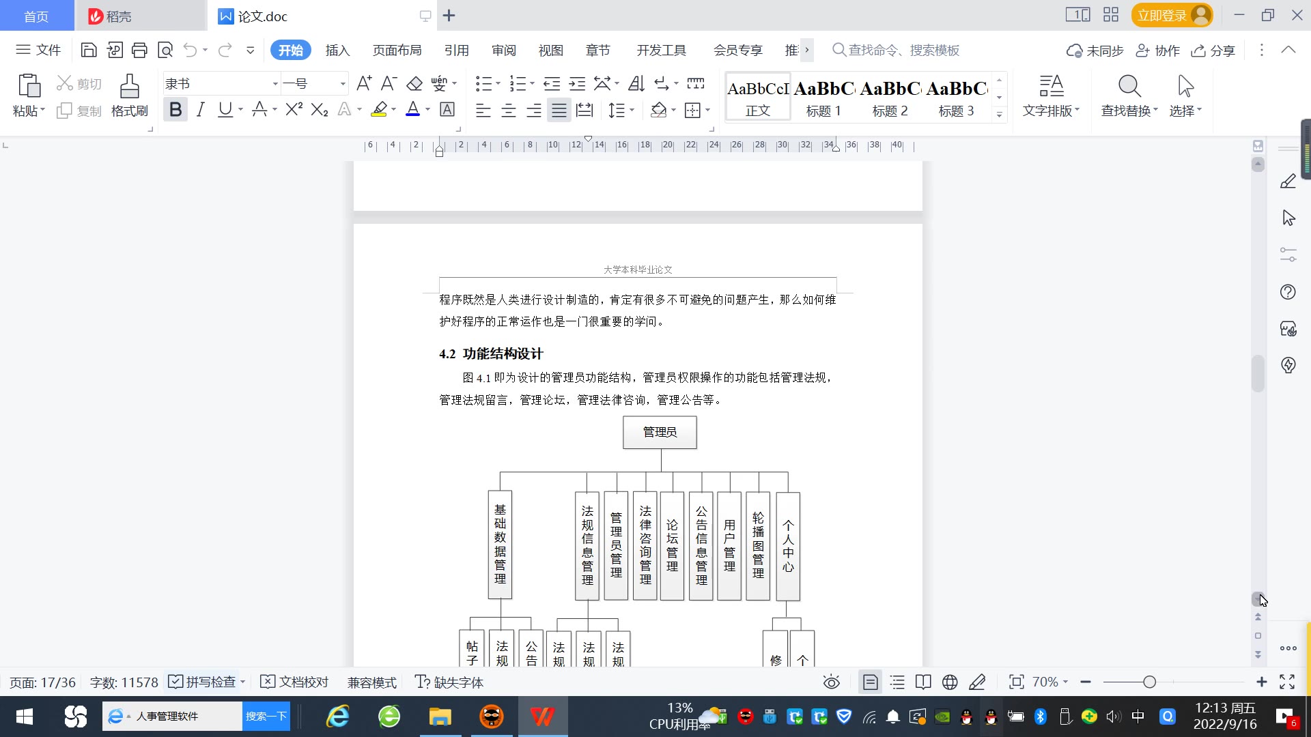Click the zoom slider handle
This screenshot has height=737, width=1311.
pos(1149,682)
